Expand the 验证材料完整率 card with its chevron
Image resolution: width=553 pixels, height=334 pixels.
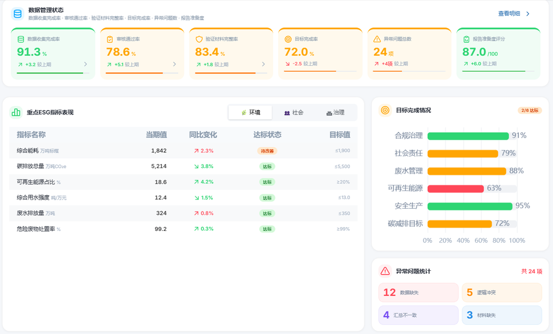[x=264, y=64]
